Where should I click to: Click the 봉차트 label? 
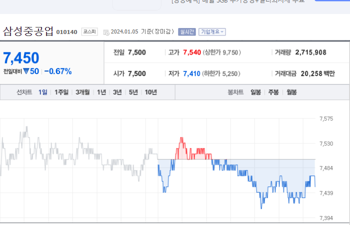tap(235, 92)
